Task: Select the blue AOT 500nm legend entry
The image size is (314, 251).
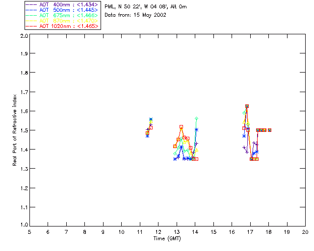Action: pos(62,10)
